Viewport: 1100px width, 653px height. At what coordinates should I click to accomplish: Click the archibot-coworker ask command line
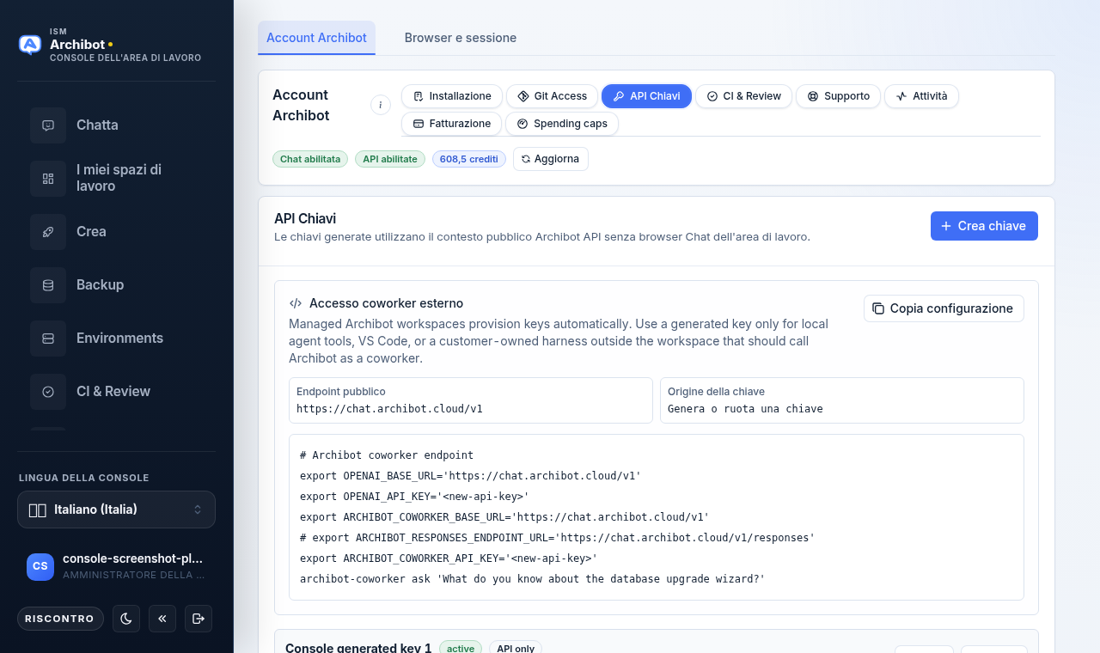532,579
